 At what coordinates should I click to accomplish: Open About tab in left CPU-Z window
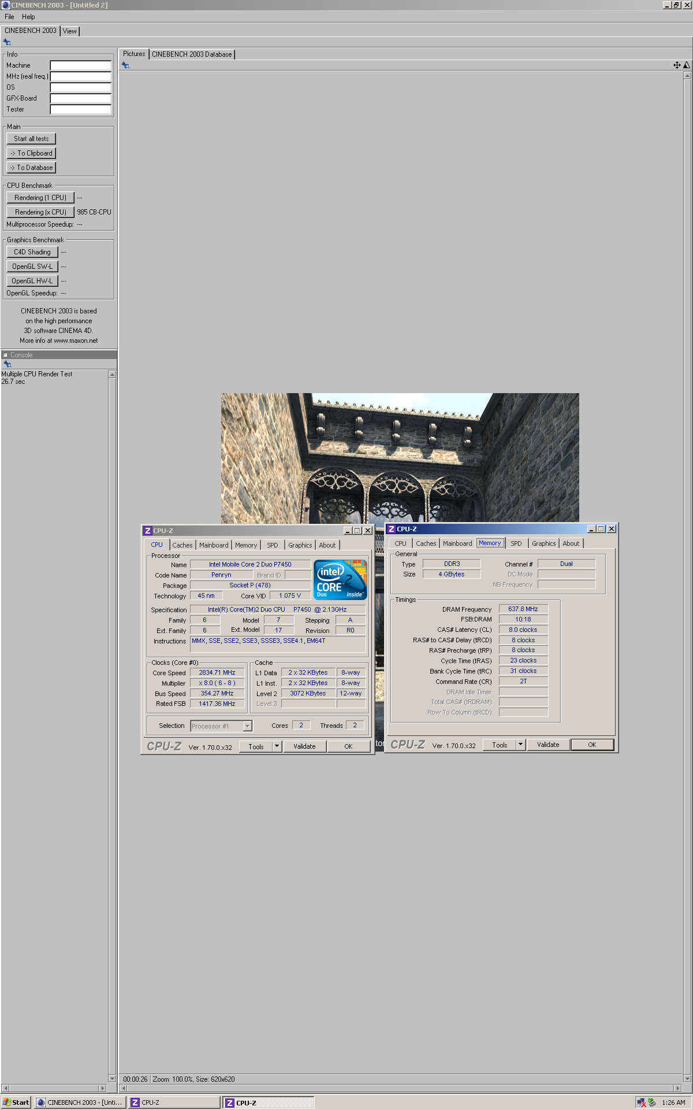tap(327, 545)
